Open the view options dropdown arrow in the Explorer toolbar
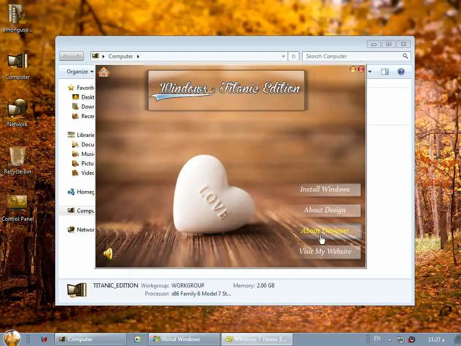The image size is (461, 346). pos(370,72)
